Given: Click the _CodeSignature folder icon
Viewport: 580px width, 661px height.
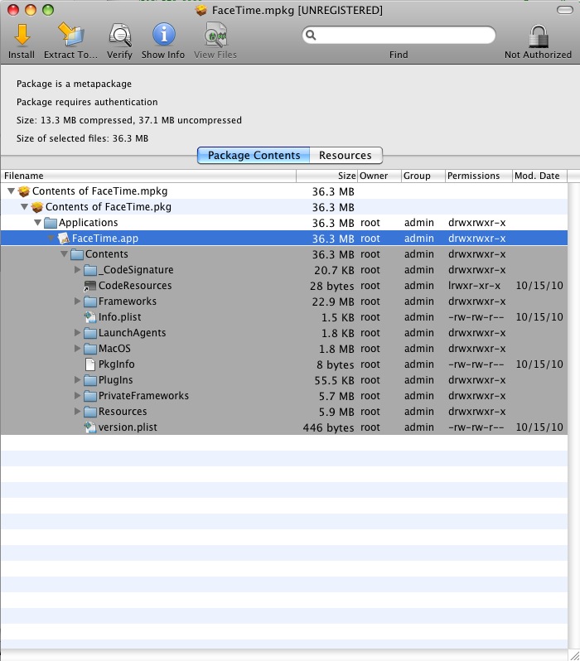Looking at the screenshot, I should point(90,270).
